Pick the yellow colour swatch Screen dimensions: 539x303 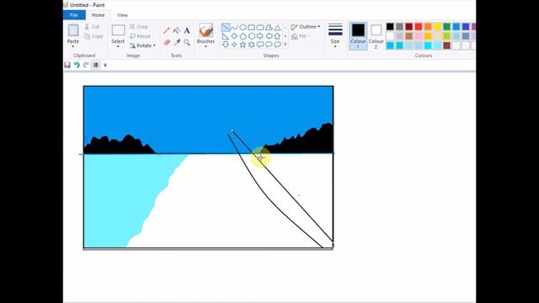point(437,26)
